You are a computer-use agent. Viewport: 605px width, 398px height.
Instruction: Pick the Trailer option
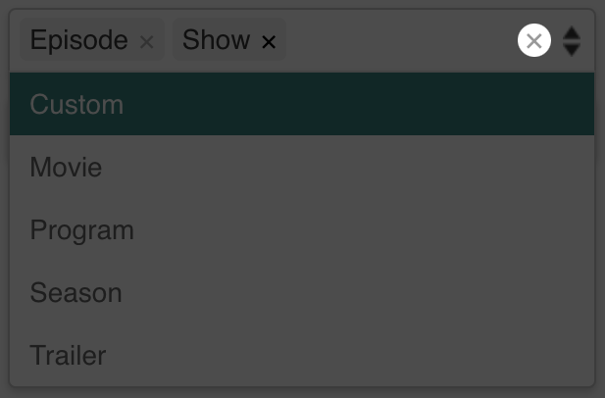coord(302,355)
